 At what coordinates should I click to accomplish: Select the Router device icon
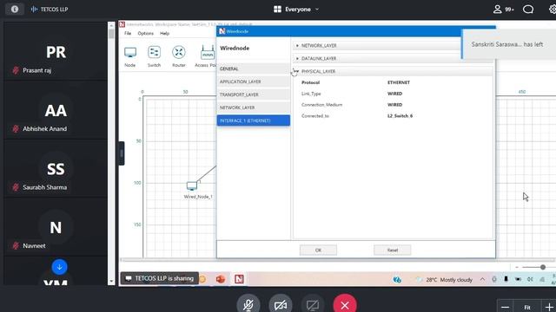[179, 53]
